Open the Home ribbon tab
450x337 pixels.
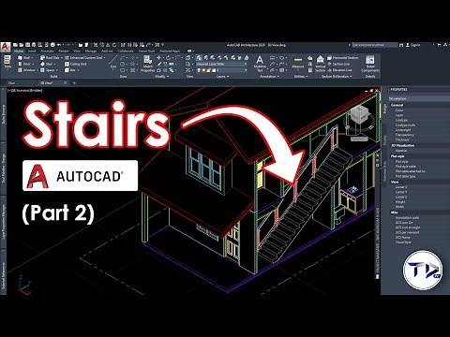point(19,51)
